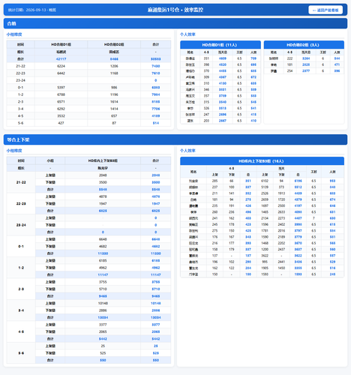Screen dimensions: 351x375
Task: Click value 427 in the 5-6 row
Action: pyautogui.click(x=61, y=123)
